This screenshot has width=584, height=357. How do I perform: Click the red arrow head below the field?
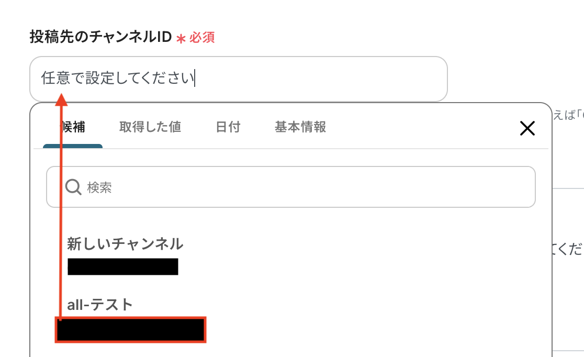(x=62, y=99)
